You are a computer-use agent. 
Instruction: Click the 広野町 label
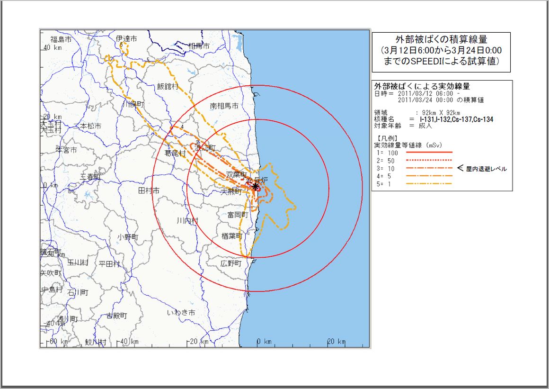coord(231,263)
